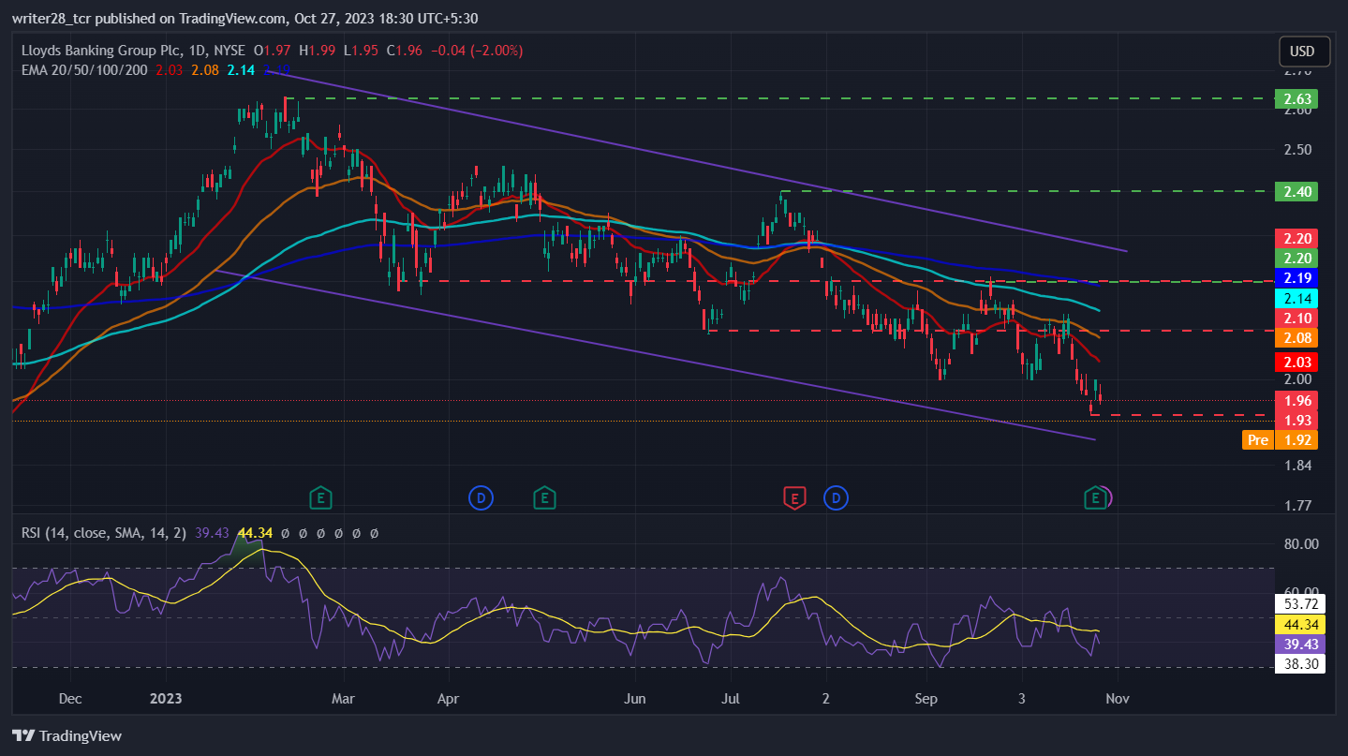The height and width of the screenshot is (756, 1348).
Task: Select the 1.93 support price label
Action: [1296, 420]
